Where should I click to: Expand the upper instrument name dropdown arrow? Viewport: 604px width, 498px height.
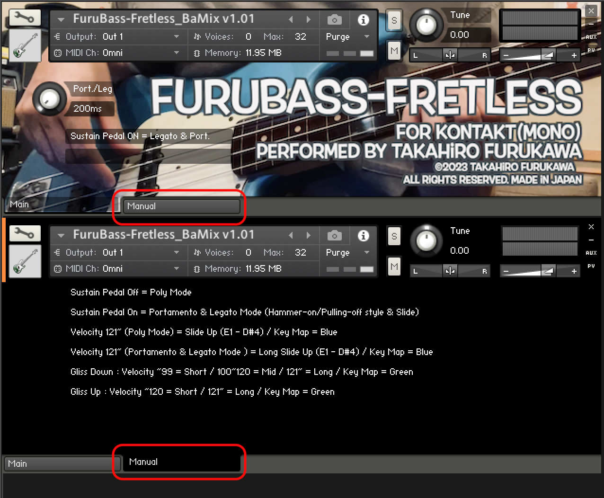pyautogui.click(x=61, y=19)
